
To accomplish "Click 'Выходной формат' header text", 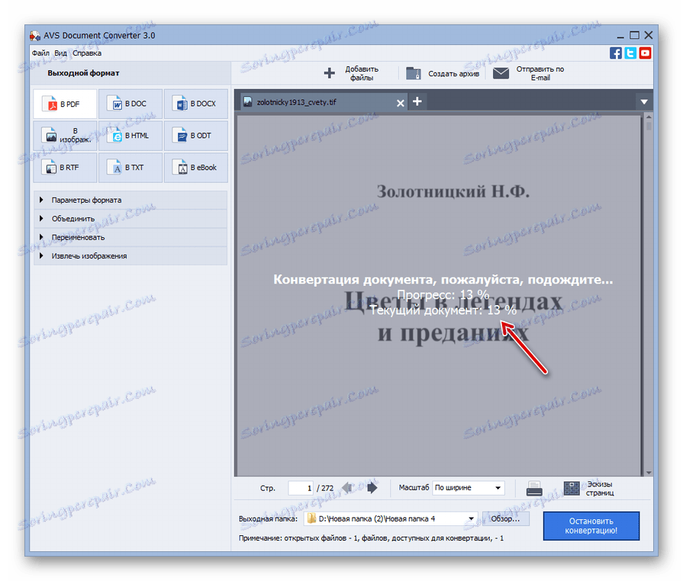I will pyautogui.click(x=83, y=73).
